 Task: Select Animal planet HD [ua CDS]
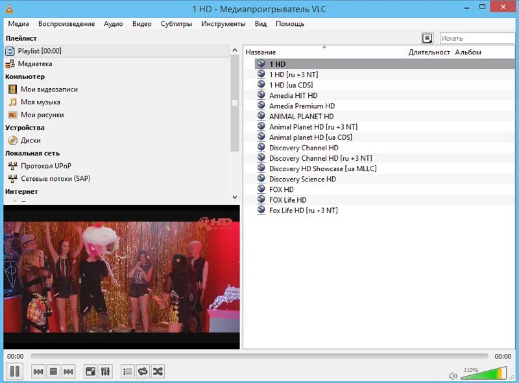coord(385,137)
